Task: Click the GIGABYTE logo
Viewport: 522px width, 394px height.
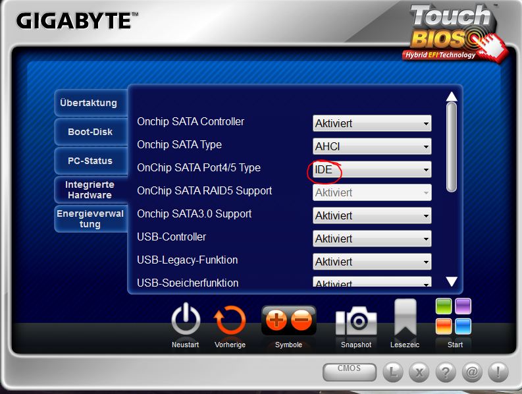Action: 77,20
